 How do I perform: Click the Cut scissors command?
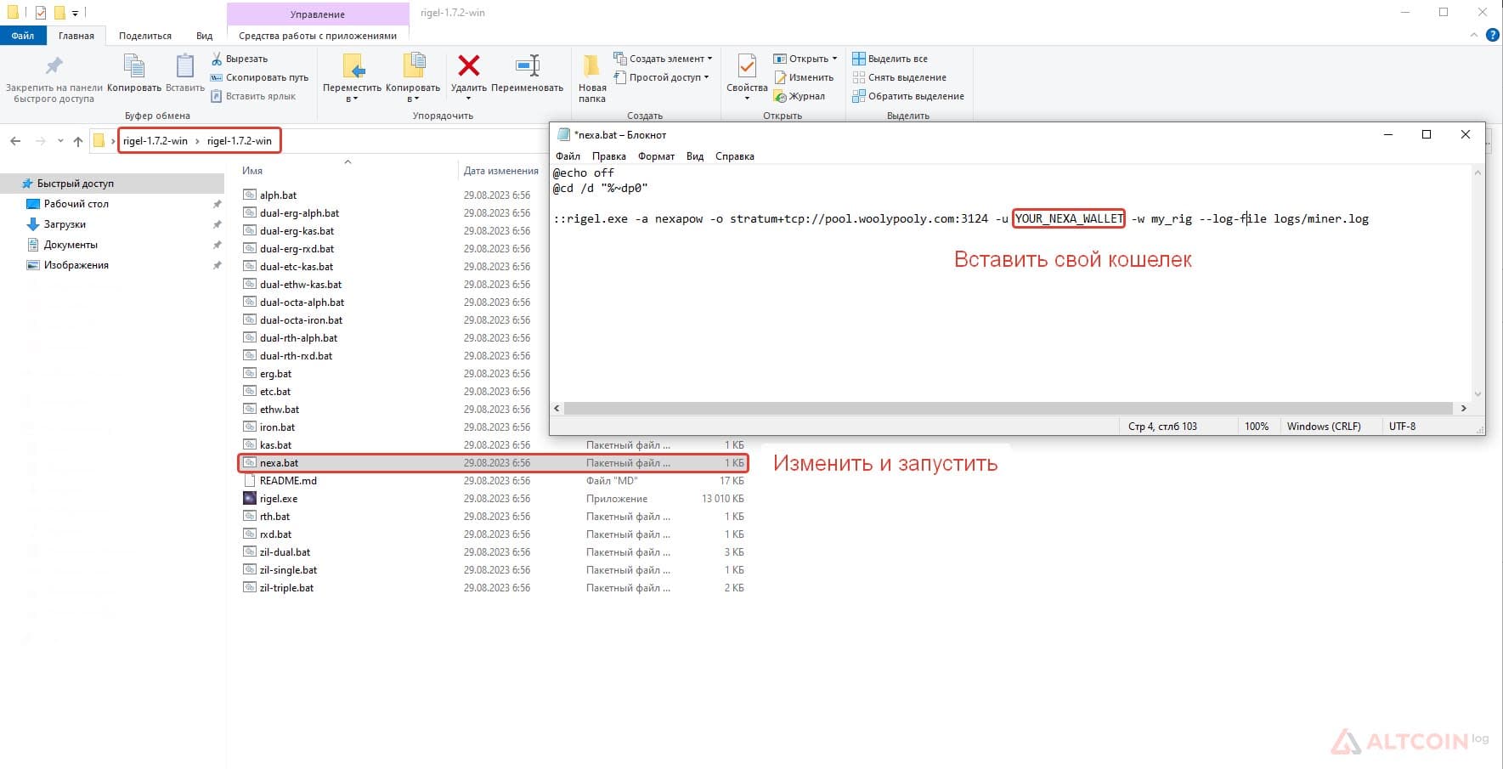pos(240,59)
